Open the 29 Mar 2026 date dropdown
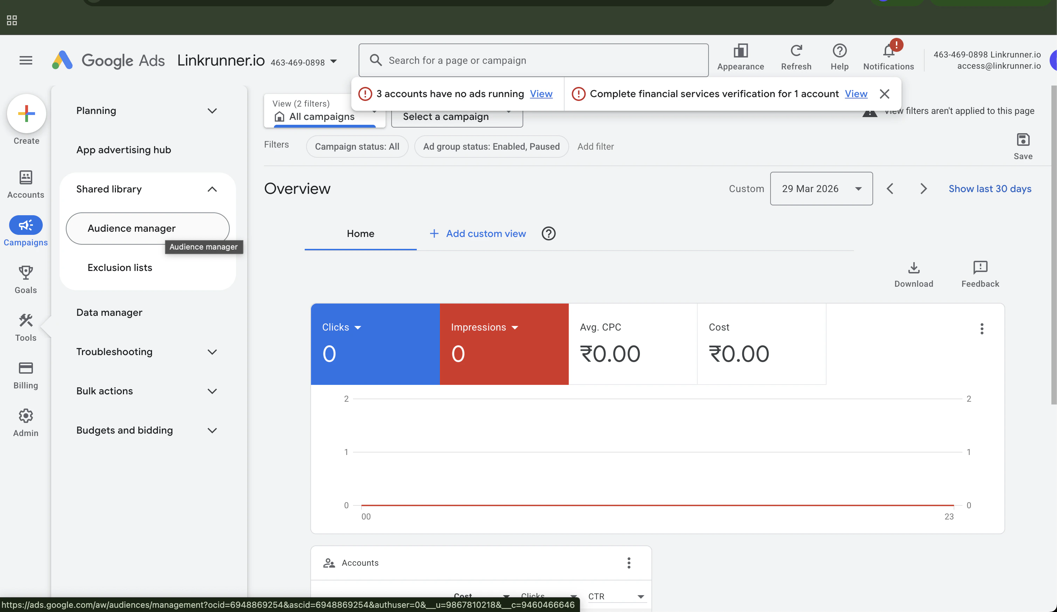 [x=821, y=189]
